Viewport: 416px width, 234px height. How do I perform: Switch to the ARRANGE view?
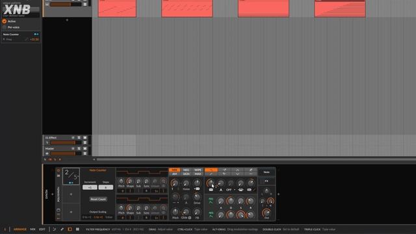point(20,229)
